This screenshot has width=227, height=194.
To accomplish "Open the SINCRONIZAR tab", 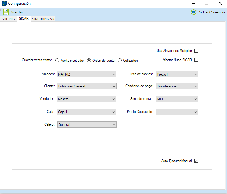I will tap(43, 19).
